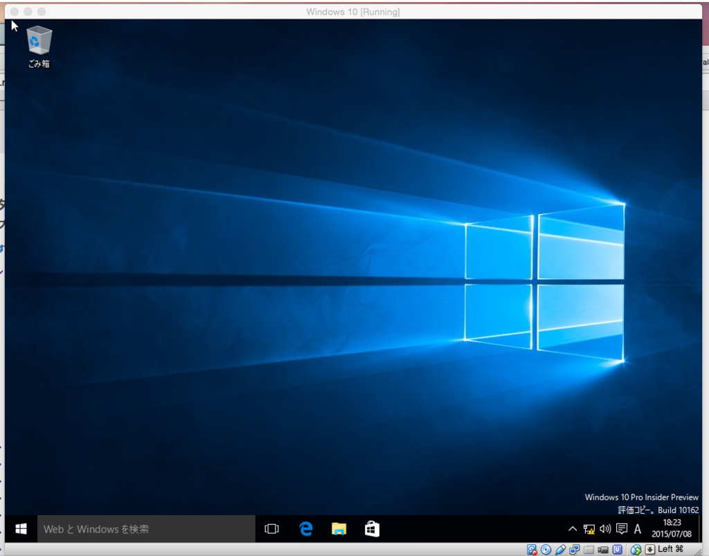Open the Windows Start menu
The width and height of the screenshot is (709, 556).
coord(21,529)
